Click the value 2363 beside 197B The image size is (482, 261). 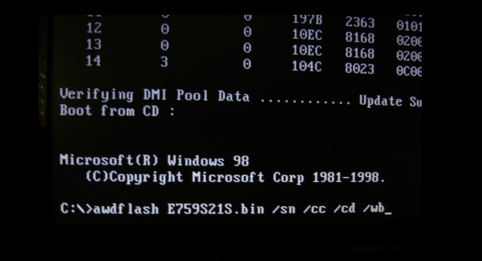coord(360,22)
